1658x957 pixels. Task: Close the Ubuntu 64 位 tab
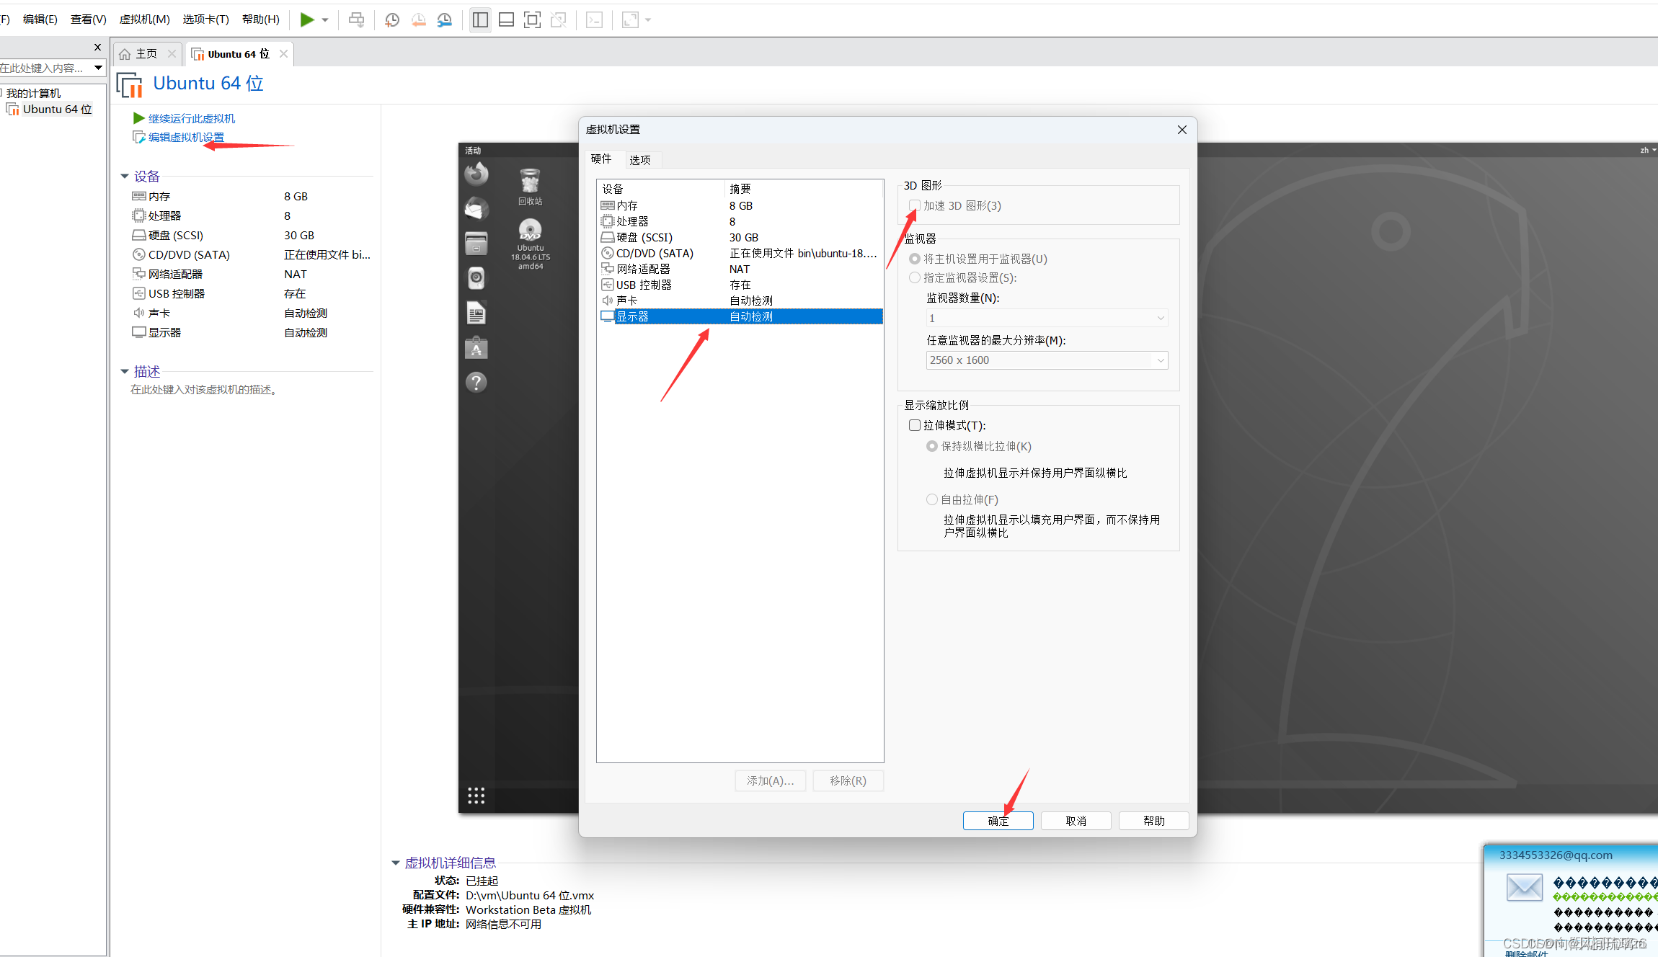(x=284, y=54)
